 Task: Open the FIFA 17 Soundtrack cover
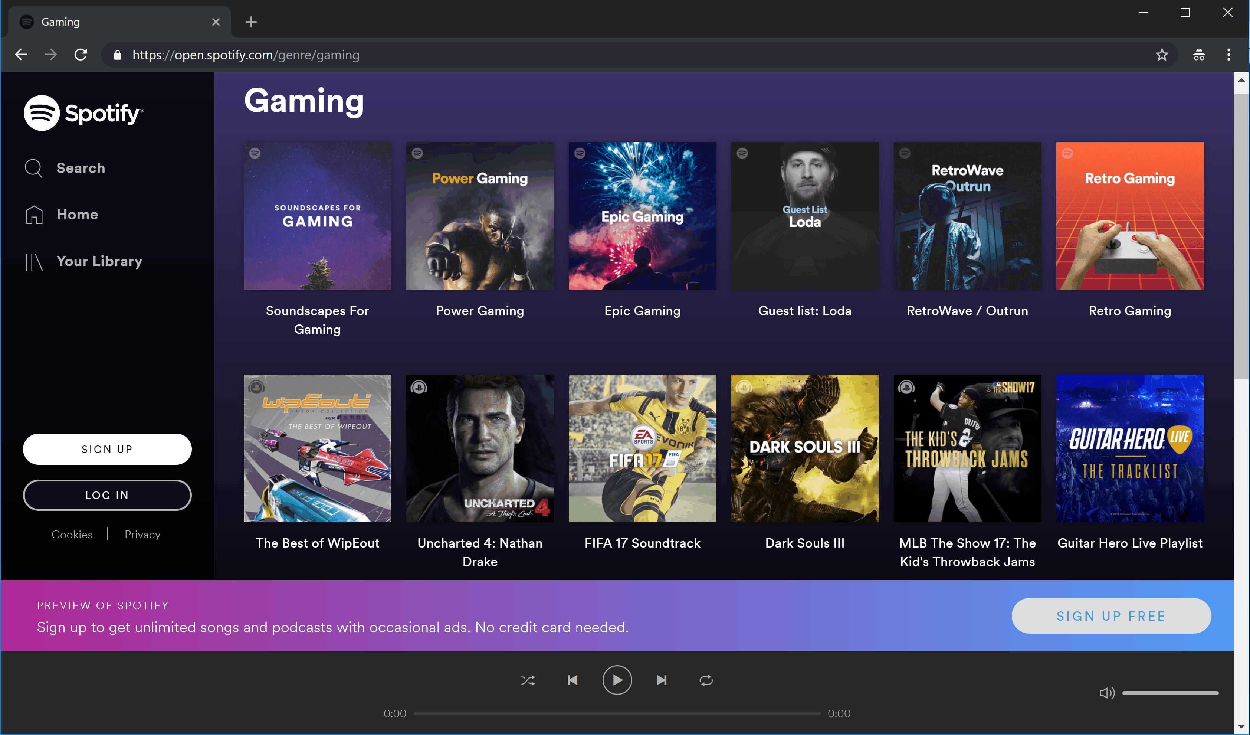coord(642,448)
